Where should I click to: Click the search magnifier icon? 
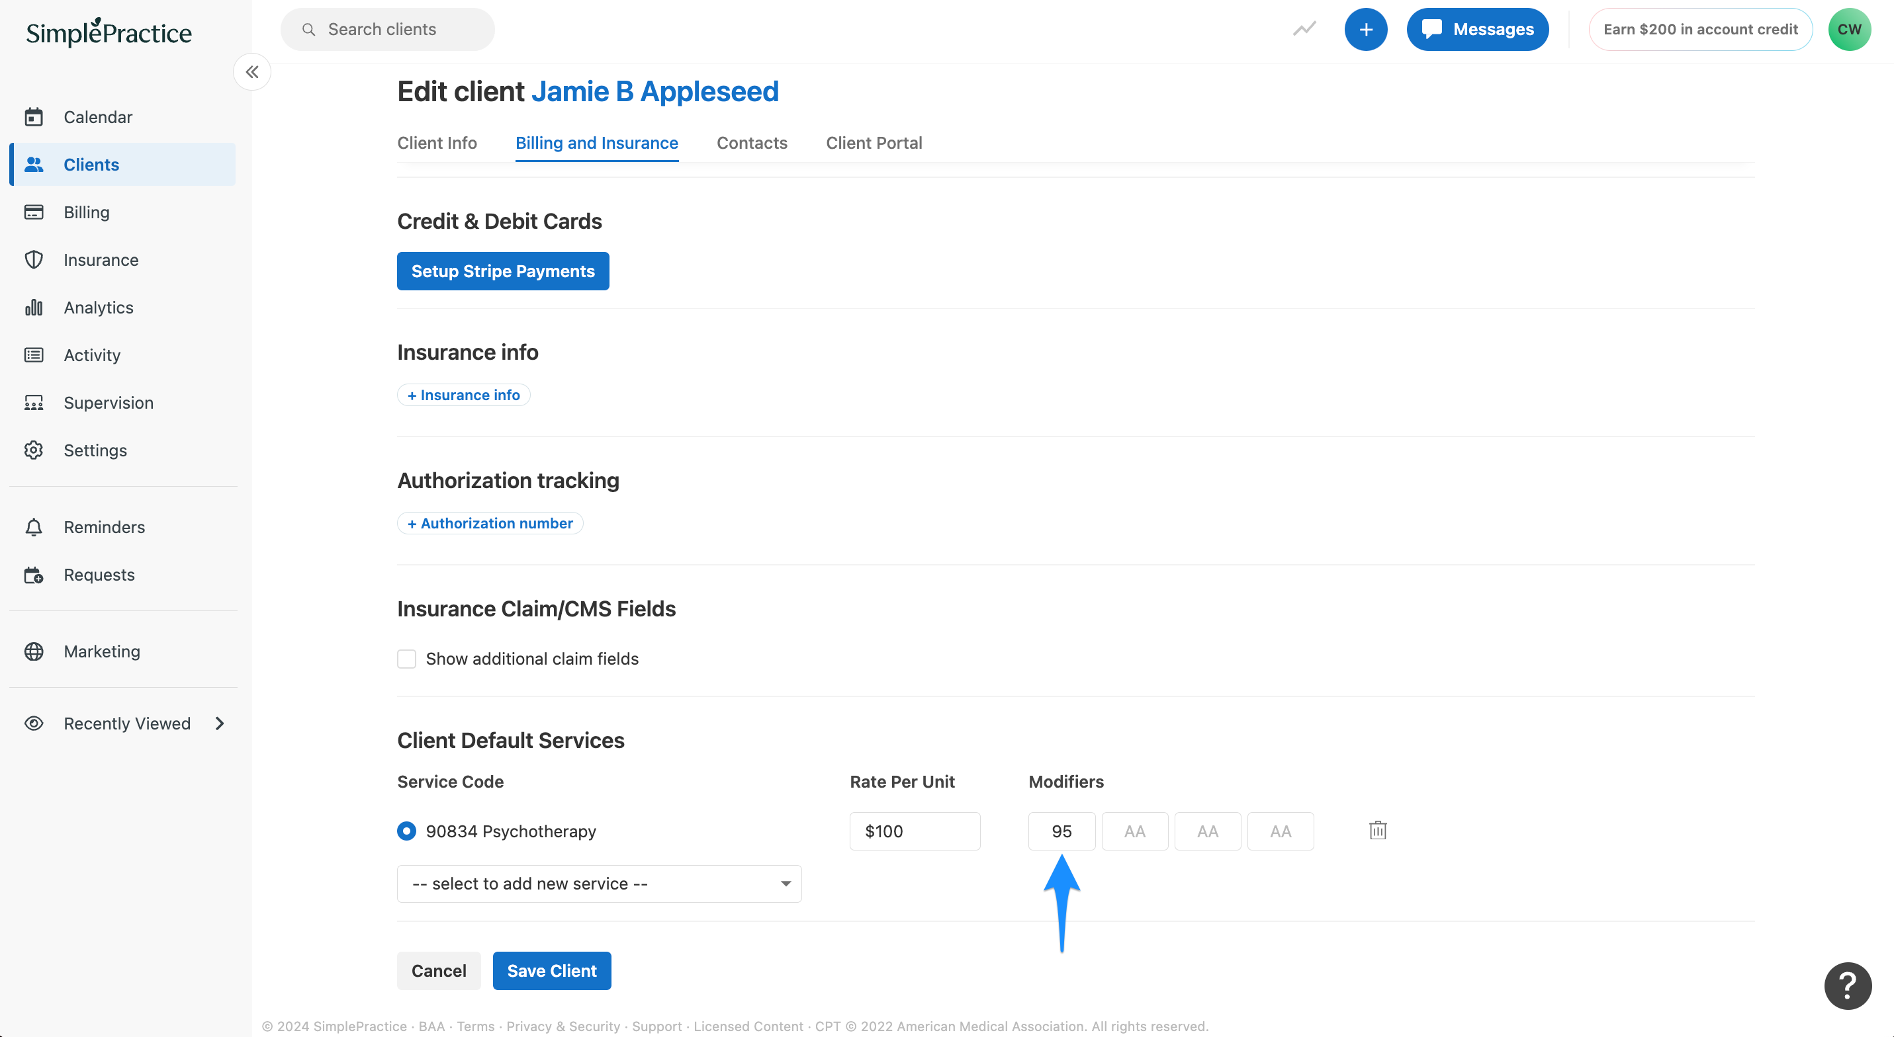click(x=309, y=29)
